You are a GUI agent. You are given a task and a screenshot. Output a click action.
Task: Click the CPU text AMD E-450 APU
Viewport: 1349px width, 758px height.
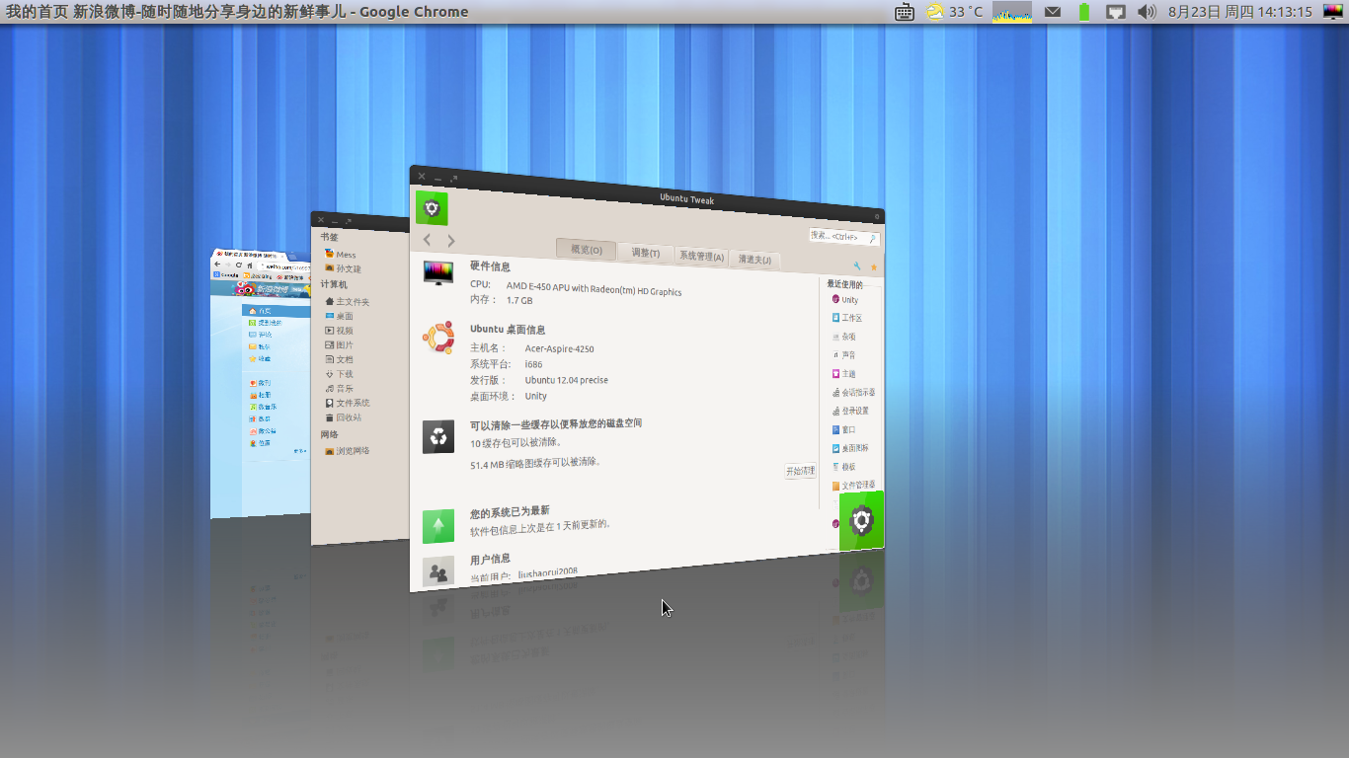(x=594, y=288)
